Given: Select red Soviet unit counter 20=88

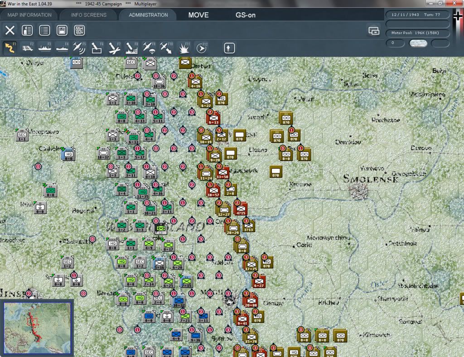Looking at the screenshot, I should pyautogui.click(x=251, y=300).
